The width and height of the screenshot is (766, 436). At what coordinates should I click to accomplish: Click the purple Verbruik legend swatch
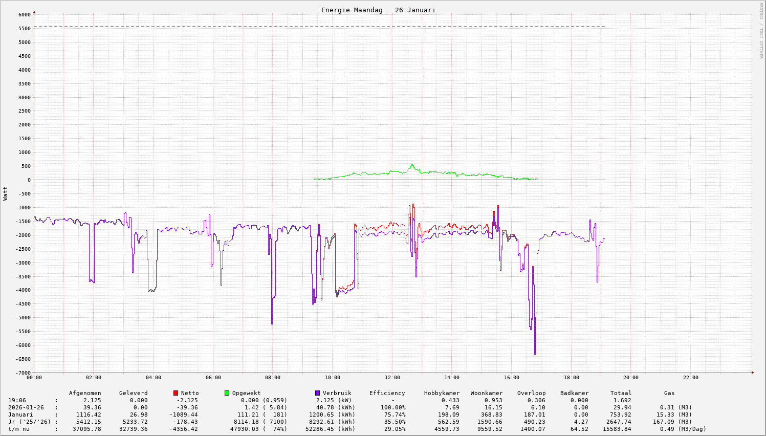click(317, 393)
